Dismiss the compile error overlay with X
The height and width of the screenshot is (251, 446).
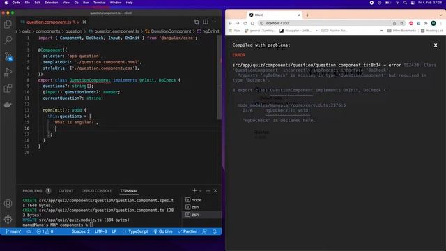(x=436, y=45)
